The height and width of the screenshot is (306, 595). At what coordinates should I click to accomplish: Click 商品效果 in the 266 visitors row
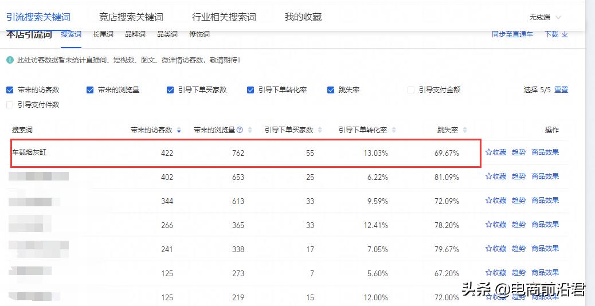pos(545,225)
